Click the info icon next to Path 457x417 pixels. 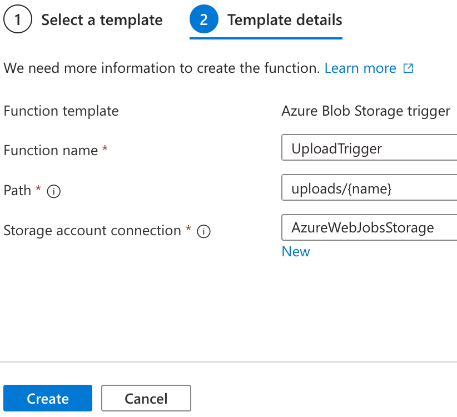pos(53,191)
